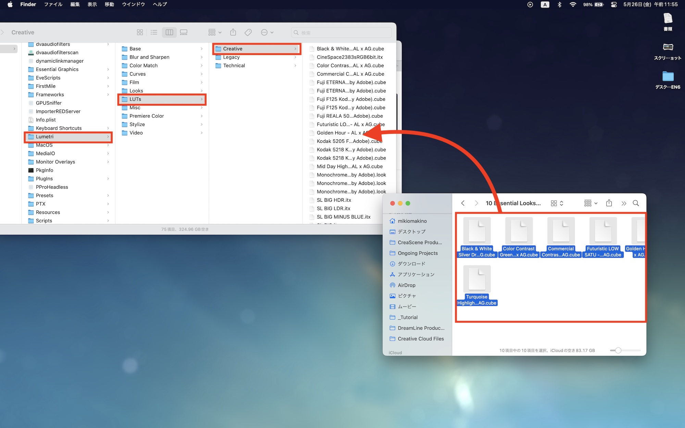Switch to list view in Creative window
The height and width of the screenshot is (428, 685).
coord(154,32)
